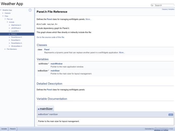Screen dimensions: 175x131
Task: Collapse the include folder node
Action: tap(7, 22)
